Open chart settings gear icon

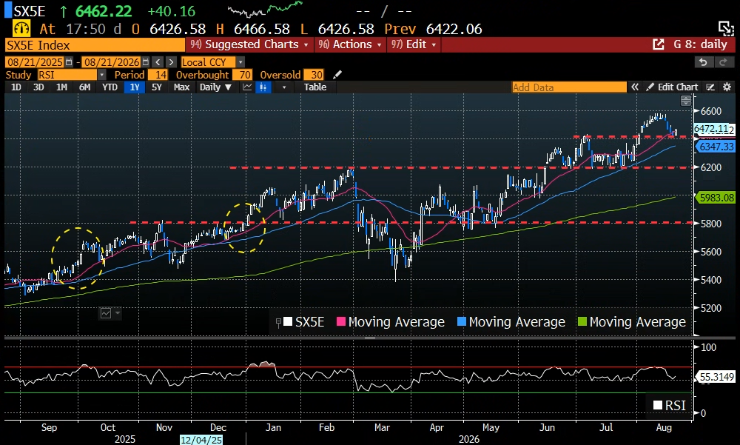pyautogui.click(x=727, y=87)
